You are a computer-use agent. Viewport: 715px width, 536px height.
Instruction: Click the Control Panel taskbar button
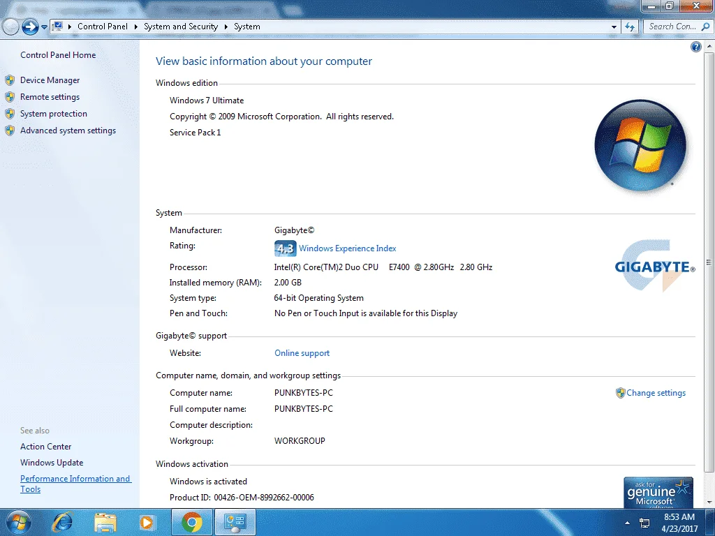click(235, 522)
